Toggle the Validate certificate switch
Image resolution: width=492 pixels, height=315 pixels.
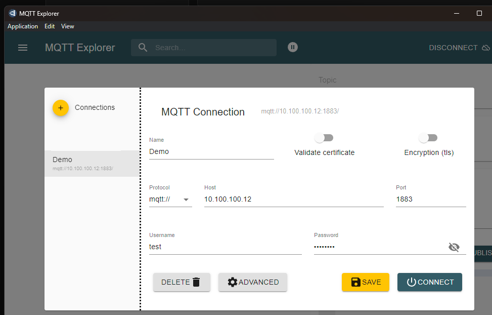pyautogui.click(x=324, y=138)
